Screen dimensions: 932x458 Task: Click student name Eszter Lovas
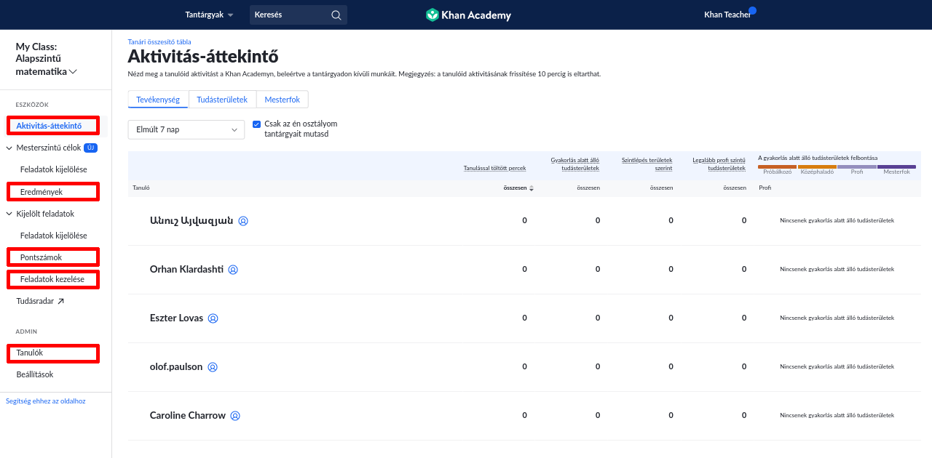tap(176, 318)
